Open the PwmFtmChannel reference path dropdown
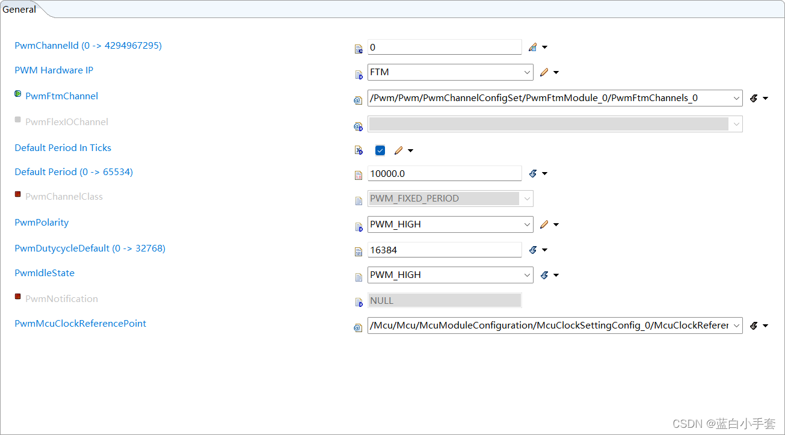785x435 pixels. click(555, 98)
